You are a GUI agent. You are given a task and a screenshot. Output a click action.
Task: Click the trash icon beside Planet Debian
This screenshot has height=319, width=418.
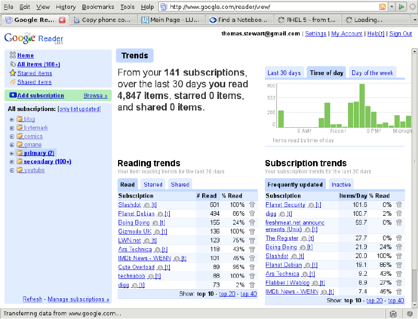tap(251, 214)
